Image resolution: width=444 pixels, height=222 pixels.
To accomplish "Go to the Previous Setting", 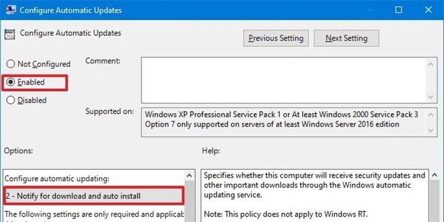I will pyautogui.click(x=276, y=38).
